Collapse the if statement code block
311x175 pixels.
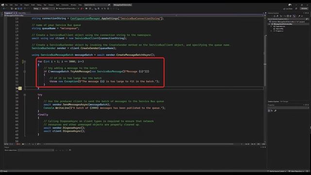[x=25, y=71]
